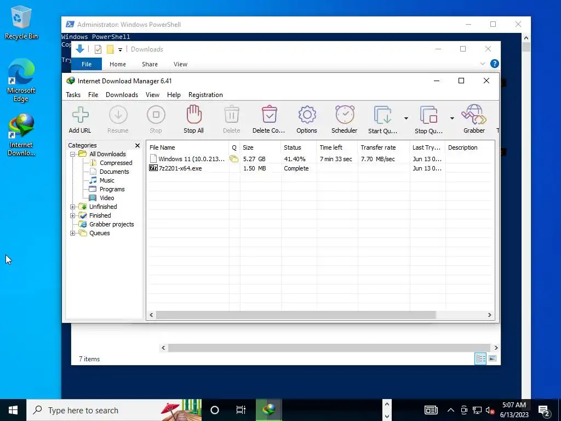Click the Stop All hand icon
This screenshot has width=561, height=421.
click(x=194, y=115)
